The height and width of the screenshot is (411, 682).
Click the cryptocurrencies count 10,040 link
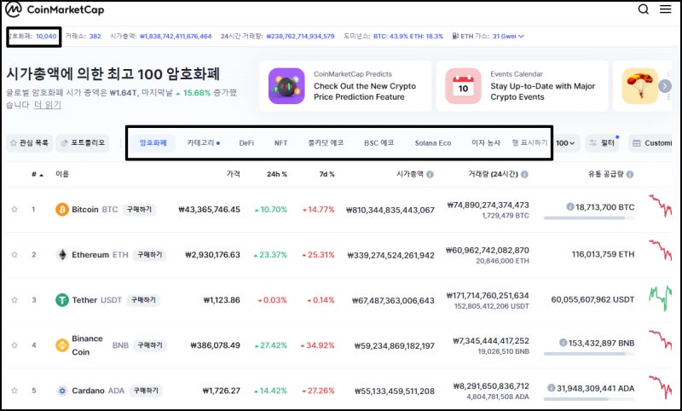point(46,36)
